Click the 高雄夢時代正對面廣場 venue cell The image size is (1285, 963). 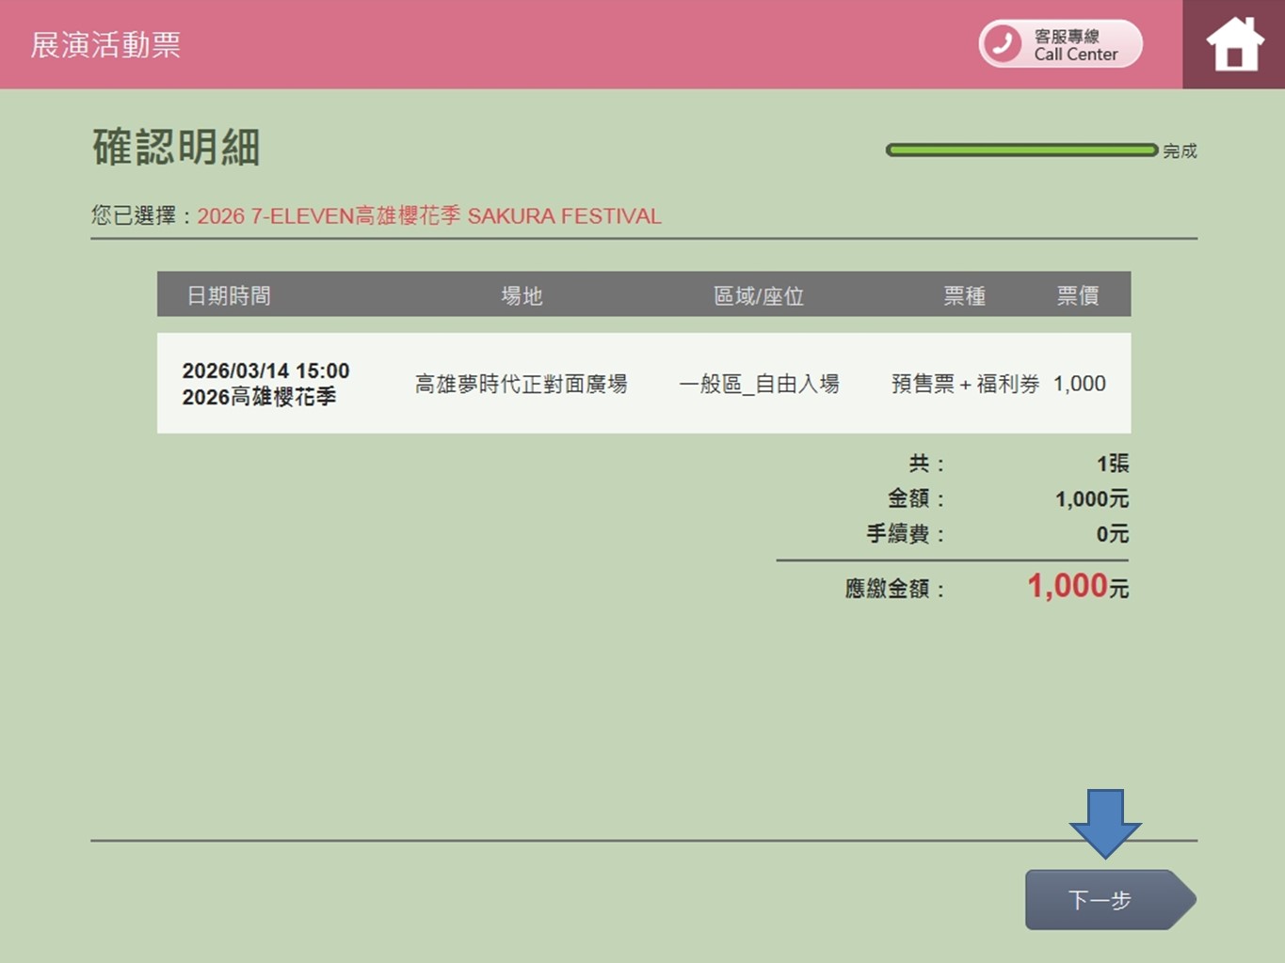click(x=521, y=384)
